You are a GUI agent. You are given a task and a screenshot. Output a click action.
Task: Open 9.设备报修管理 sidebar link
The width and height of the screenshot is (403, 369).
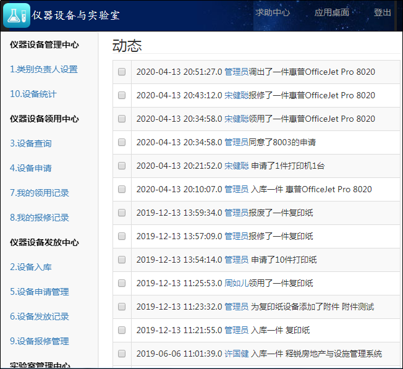pyautogui.click(x=40, y=341)
